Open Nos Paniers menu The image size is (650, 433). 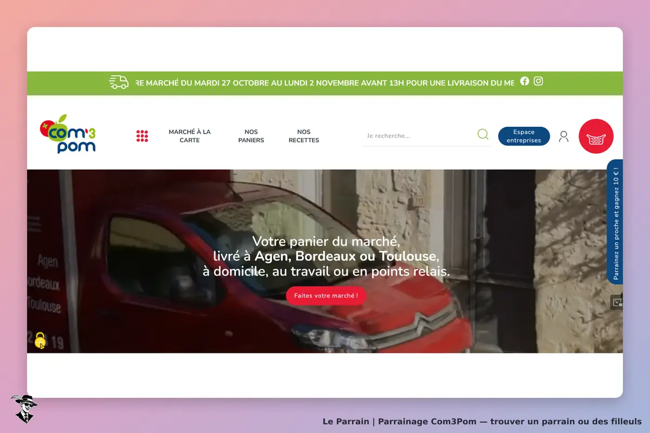point(251,136)
